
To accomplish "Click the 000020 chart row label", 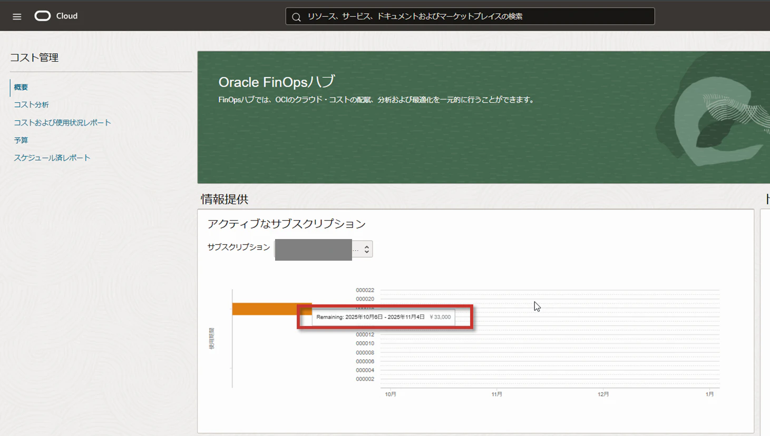I will (365, 299).
